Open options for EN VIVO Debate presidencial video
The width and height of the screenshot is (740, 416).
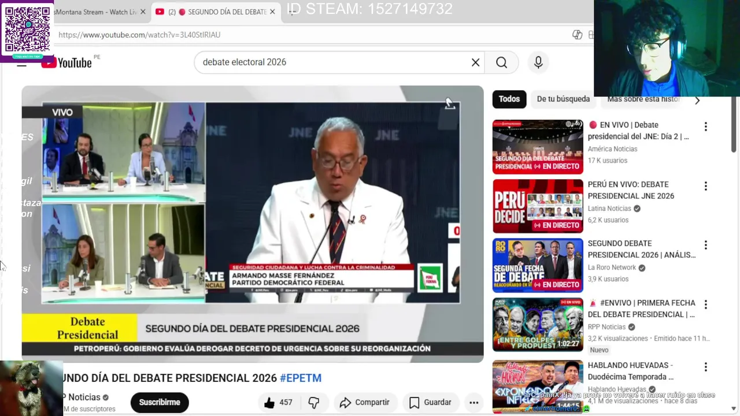coord(705,127)
